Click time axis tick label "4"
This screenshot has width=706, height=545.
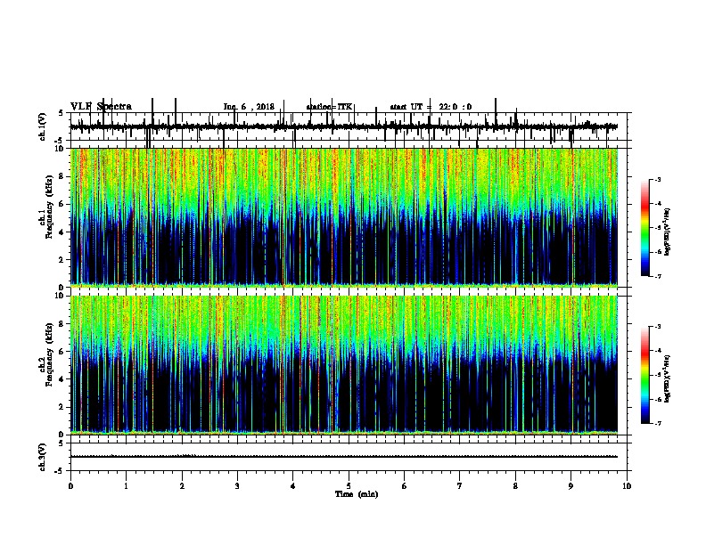click(293, 486)
